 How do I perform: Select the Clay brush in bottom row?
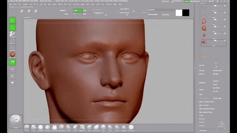(34, 128)
